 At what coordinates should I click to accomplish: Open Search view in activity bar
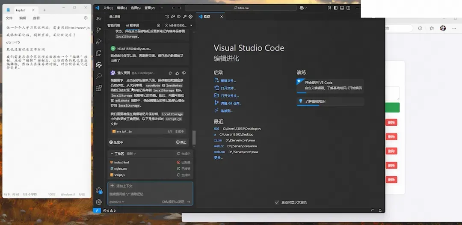[x=99, y=76]
